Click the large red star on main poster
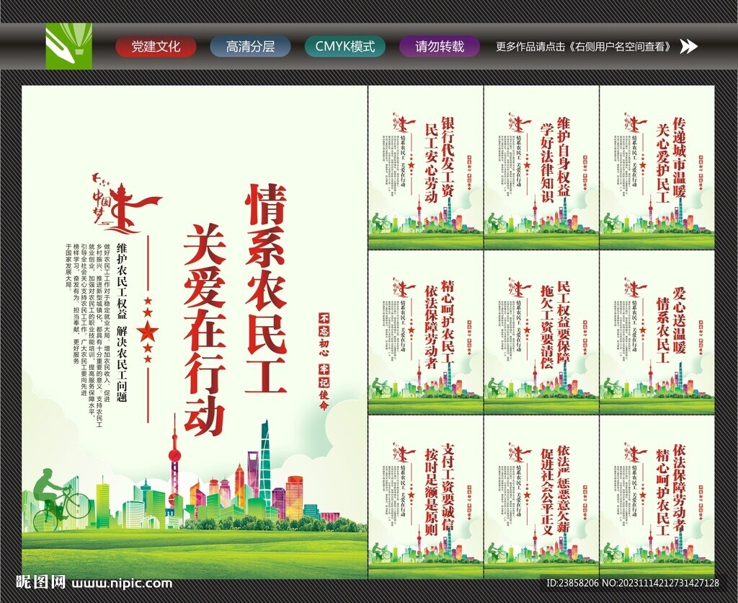 pos(148,332)
